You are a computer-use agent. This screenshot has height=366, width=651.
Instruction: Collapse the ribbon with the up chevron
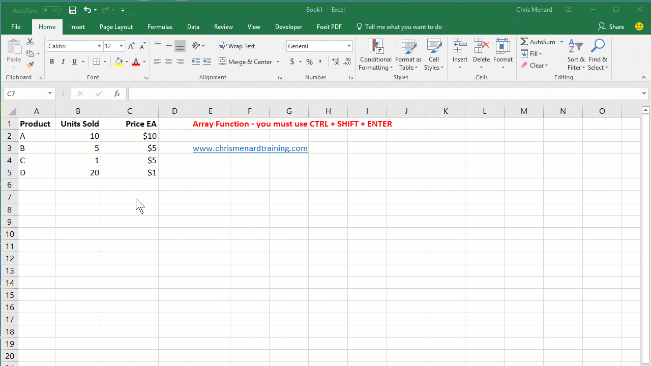click(x=643, y=78)
